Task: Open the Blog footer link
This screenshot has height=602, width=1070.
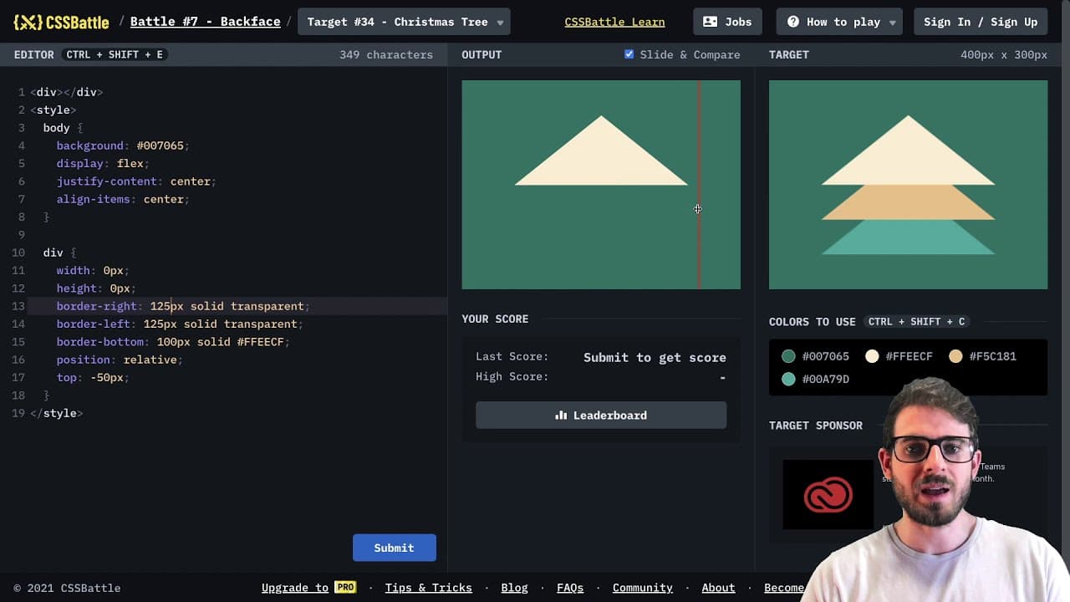Action: [x=514, y=588]
